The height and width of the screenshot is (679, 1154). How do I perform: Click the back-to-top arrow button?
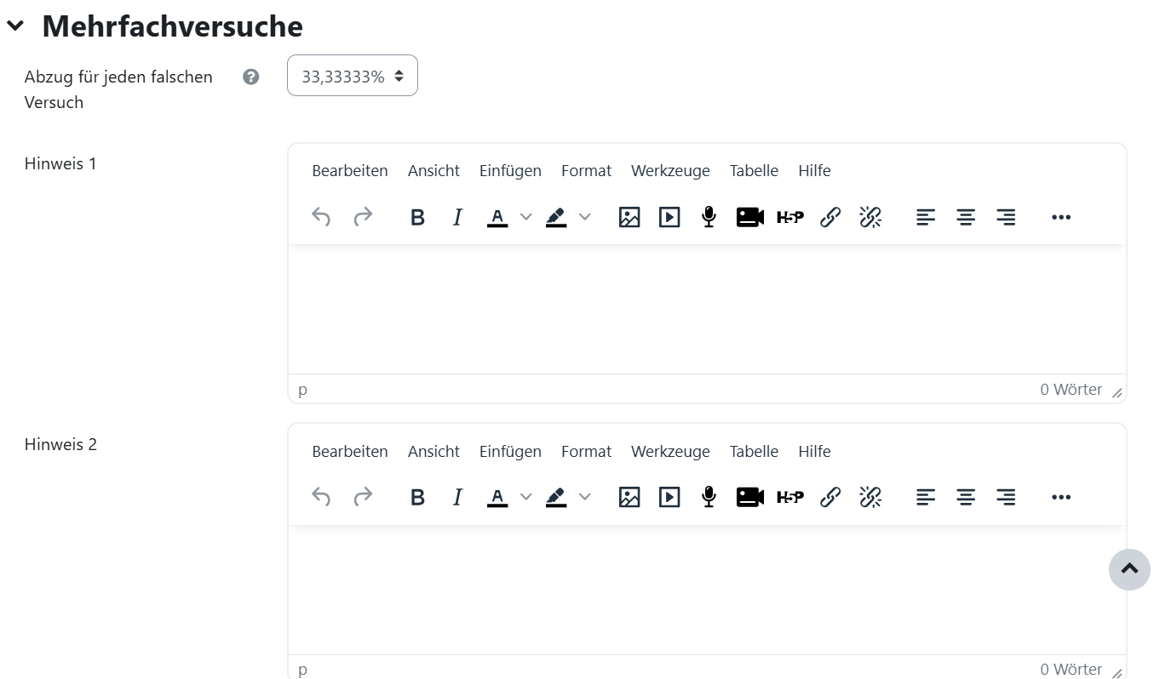pyautogui.click(x=1129, y=569)
